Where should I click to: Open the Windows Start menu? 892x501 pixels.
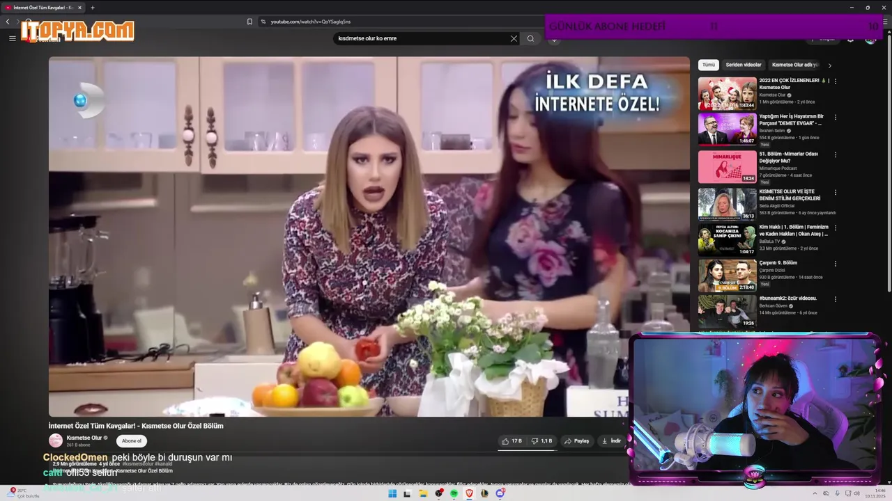(x=392, y=493)
